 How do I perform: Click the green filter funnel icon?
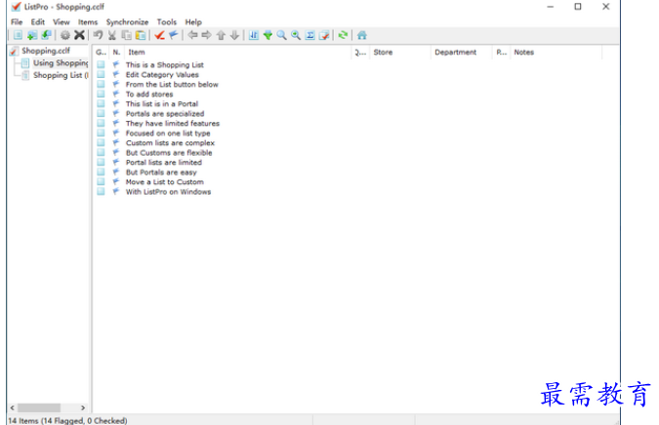[x=268, y=35]
